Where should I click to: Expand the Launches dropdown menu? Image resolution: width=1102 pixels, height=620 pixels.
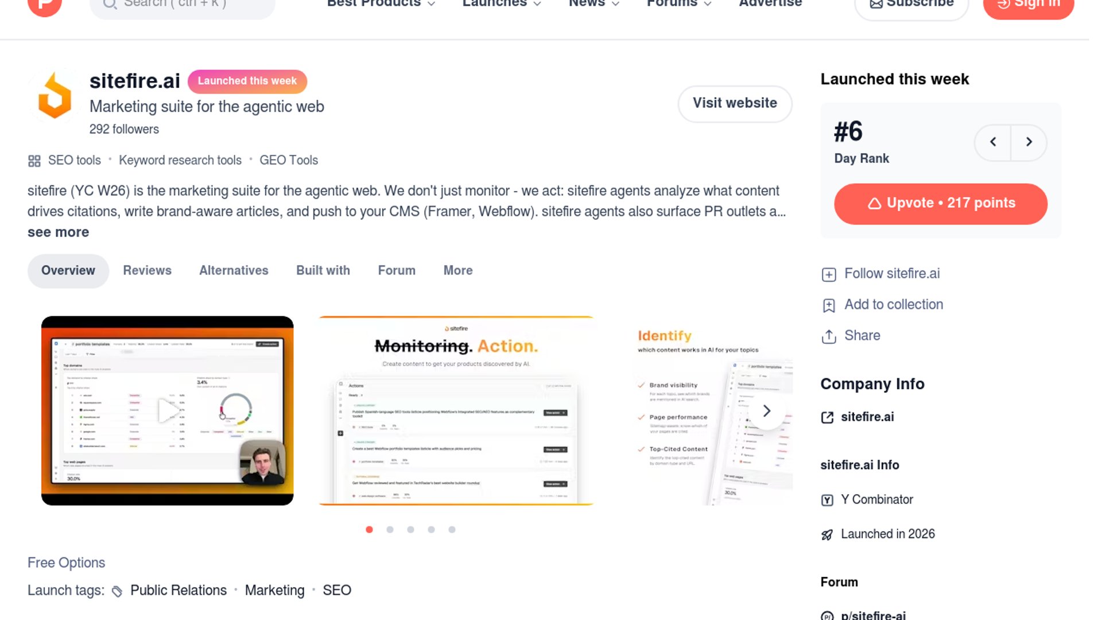(502, 3)
